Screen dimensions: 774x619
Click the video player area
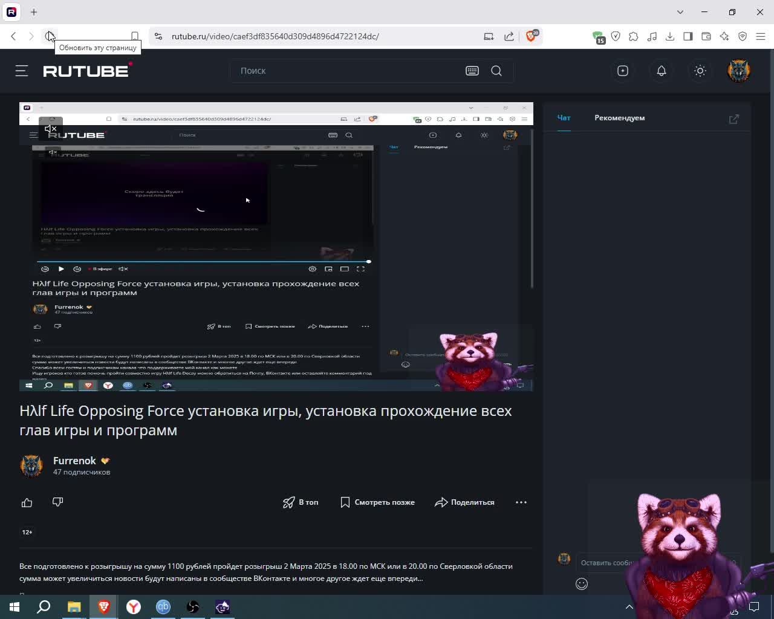point(276,247)
